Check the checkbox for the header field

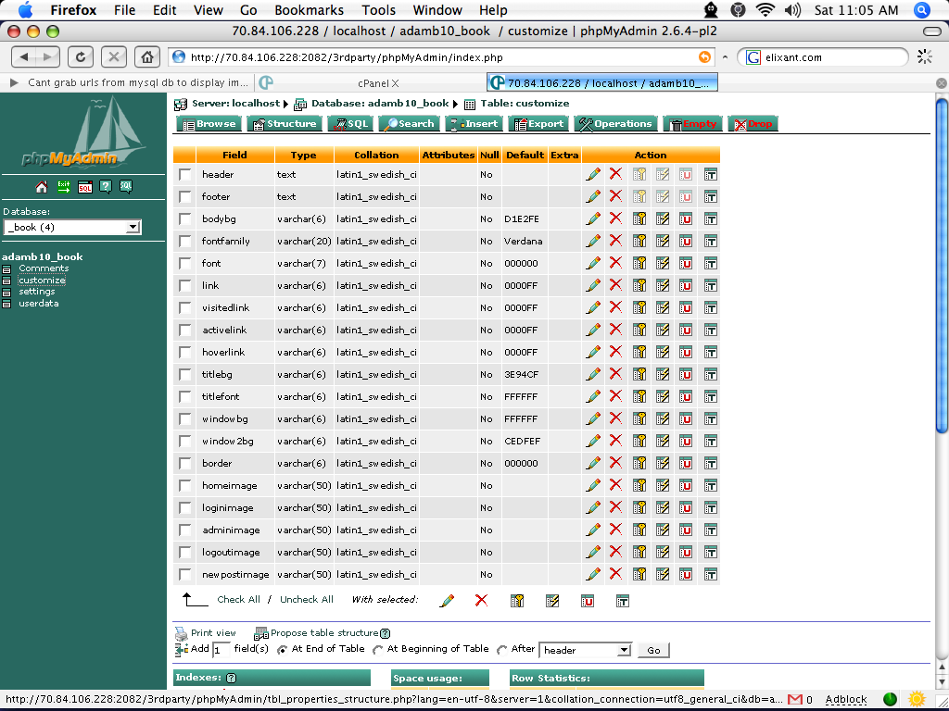(x=184, y=175)
